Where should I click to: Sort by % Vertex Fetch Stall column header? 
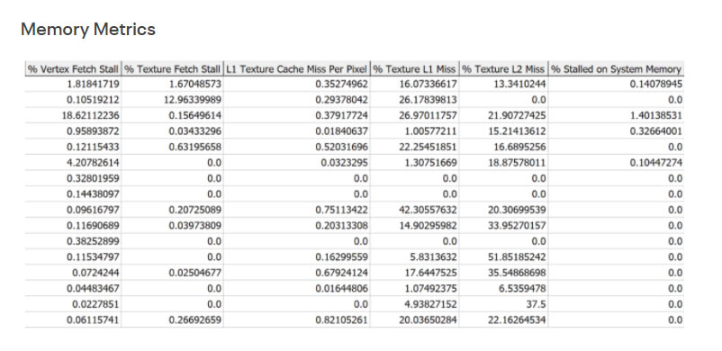click(x=73, y=69)
